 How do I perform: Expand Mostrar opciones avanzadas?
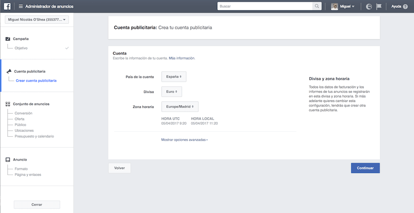pos(184,140)
